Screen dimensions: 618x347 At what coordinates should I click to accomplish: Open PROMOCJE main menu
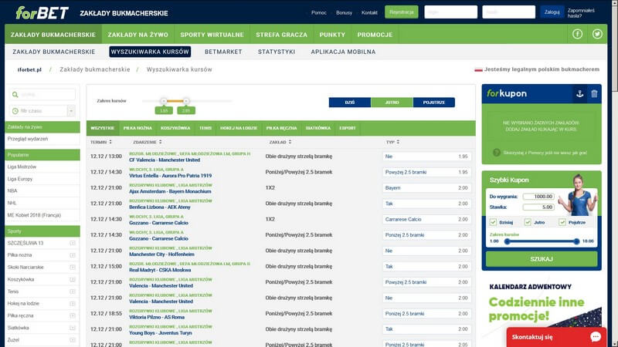pos(375,35)
